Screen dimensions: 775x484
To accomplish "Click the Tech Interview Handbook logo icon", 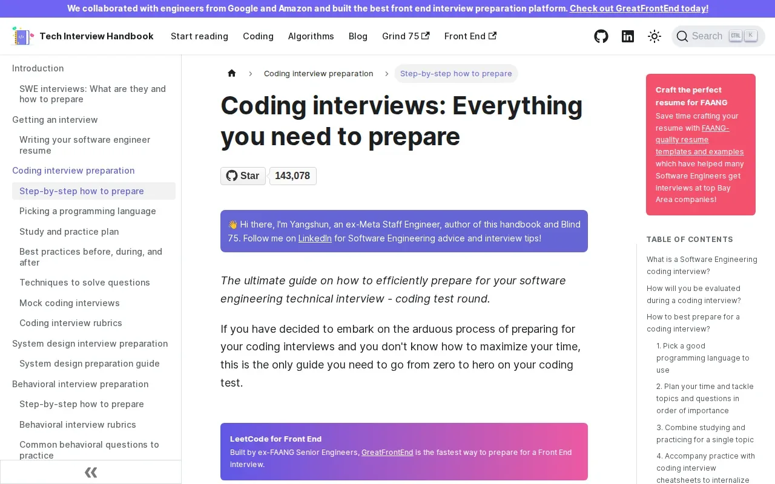I will click(22, 36).
